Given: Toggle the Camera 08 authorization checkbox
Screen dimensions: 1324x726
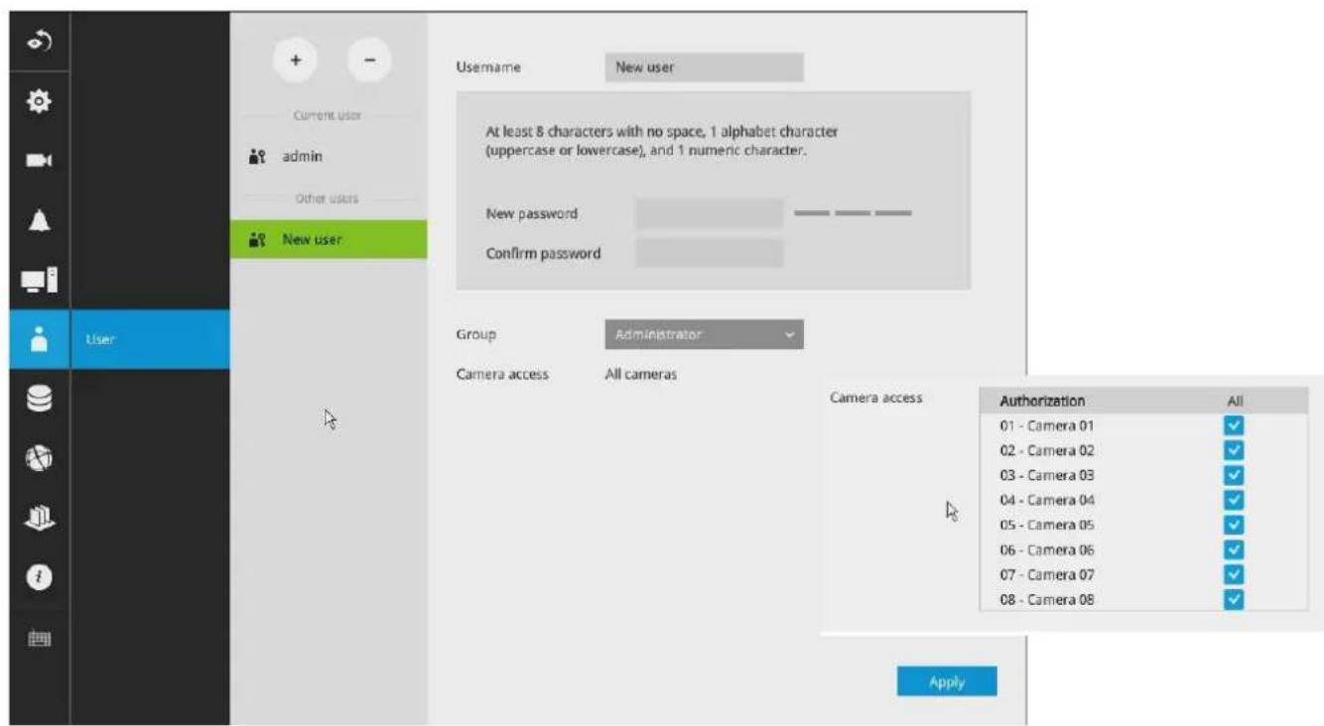Looking at the screenshot, I should click(1234, 599).
